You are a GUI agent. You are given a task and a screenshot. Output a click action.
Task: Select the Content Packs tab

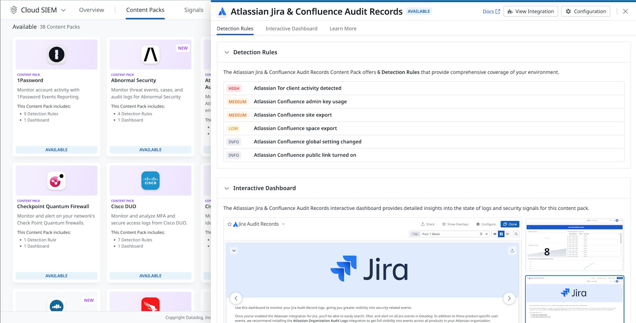click(145, 10)
